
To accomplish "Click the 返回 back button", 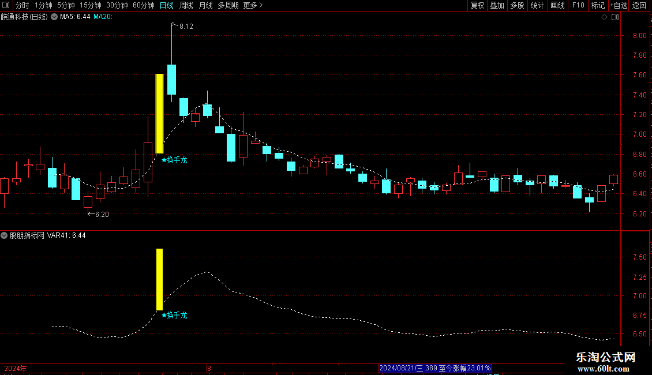I will coord(639,5).
